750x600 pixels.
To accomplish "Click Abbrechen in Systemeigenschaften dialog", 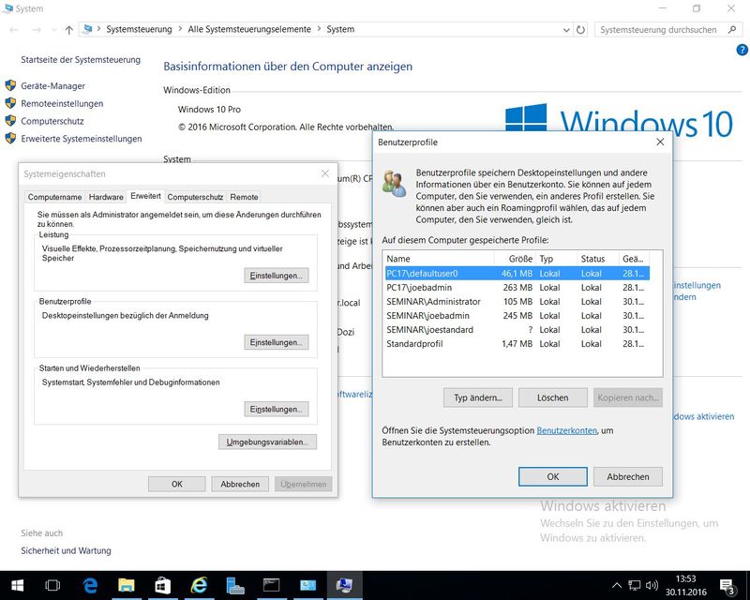I will click(x=240, y=484).
